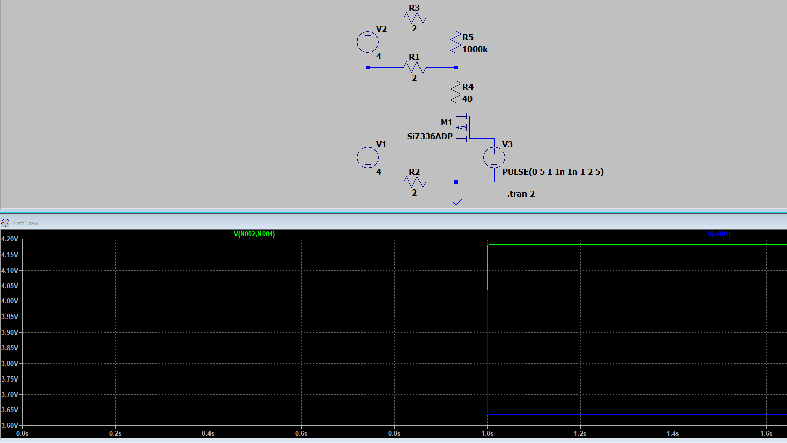Click the blue V(n004) trace label
The width and height of the screenshot is (787, 443).
coord(719,234)
